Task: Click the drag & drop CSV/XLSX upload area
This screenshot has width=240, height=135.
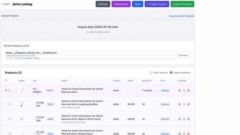Action: 98,29
